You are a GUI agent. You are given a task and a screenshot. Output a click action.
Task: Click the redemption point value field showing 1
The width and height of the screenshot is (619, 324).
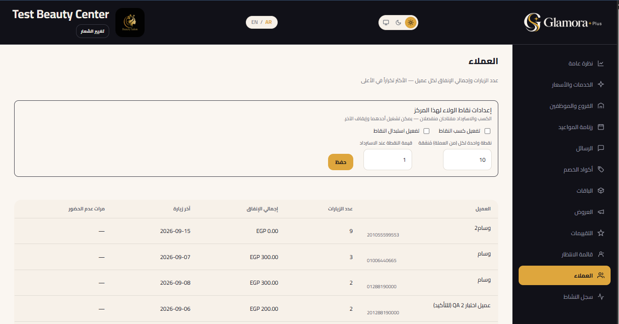[x=388, y=160]
